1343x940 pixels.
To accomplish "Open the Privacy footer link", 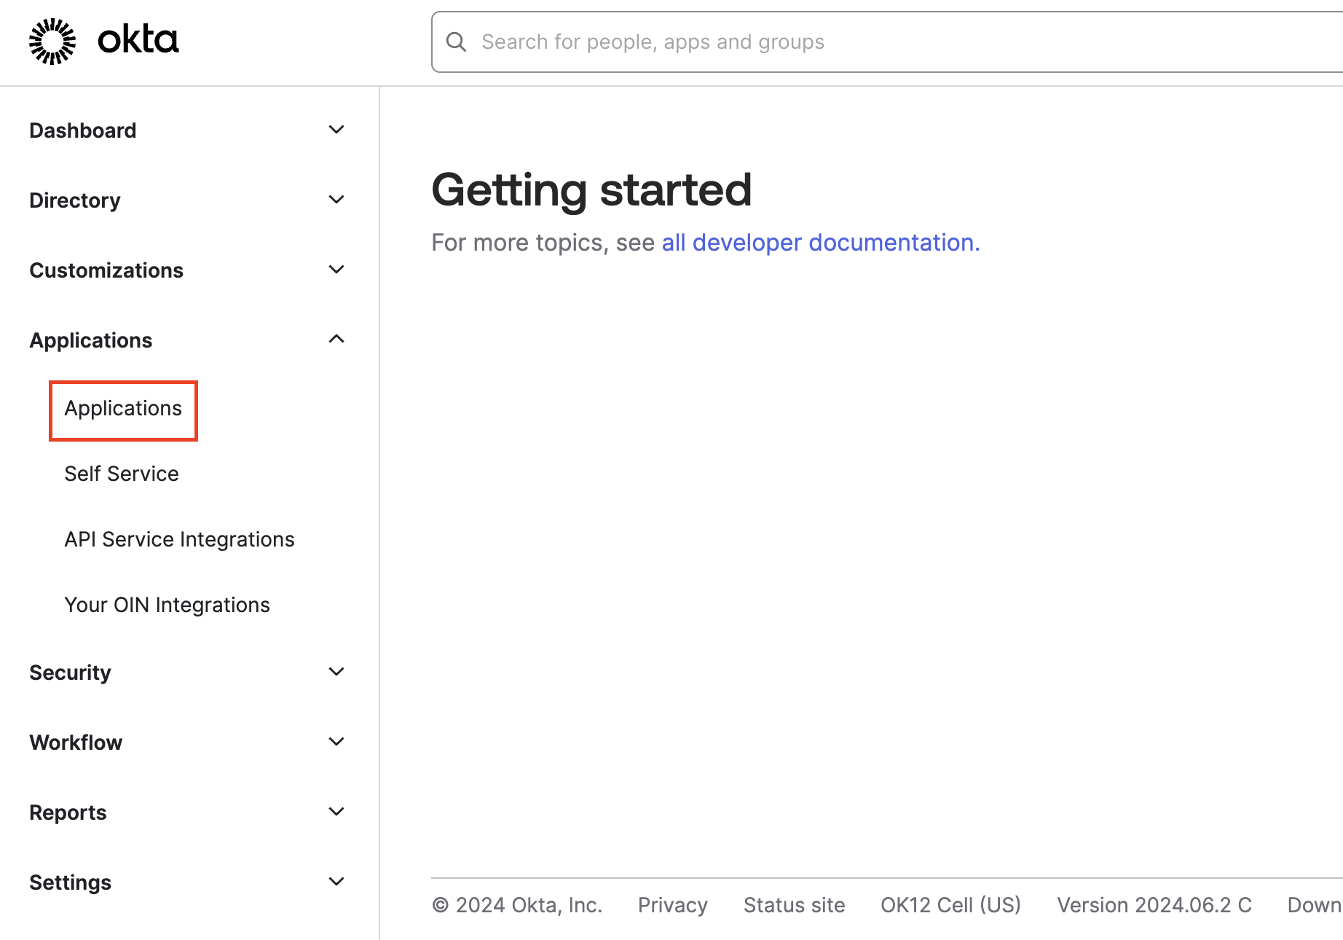I will (673, 905).
